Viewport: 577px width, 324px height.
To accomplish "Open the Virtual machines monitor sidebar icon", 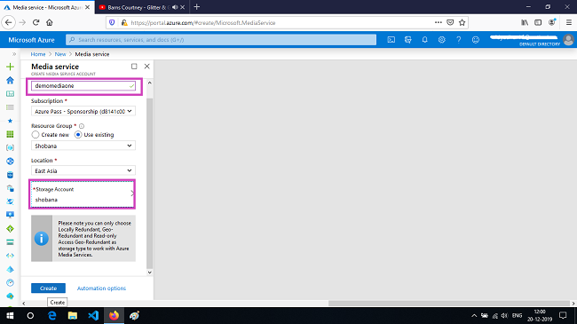I will point(10,215).
